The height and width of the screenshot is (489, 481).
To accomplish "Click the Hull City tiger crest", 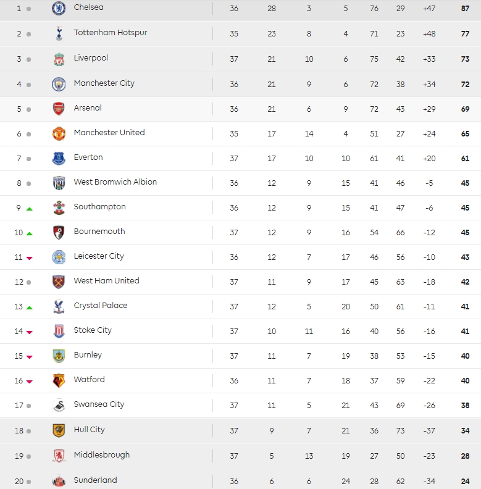I will click(59, 430).
